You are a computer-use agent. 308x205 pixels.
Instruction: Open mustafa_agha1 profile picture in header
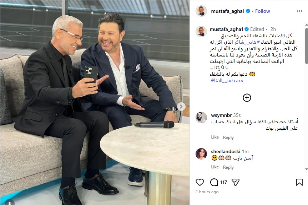coord(201,11)
